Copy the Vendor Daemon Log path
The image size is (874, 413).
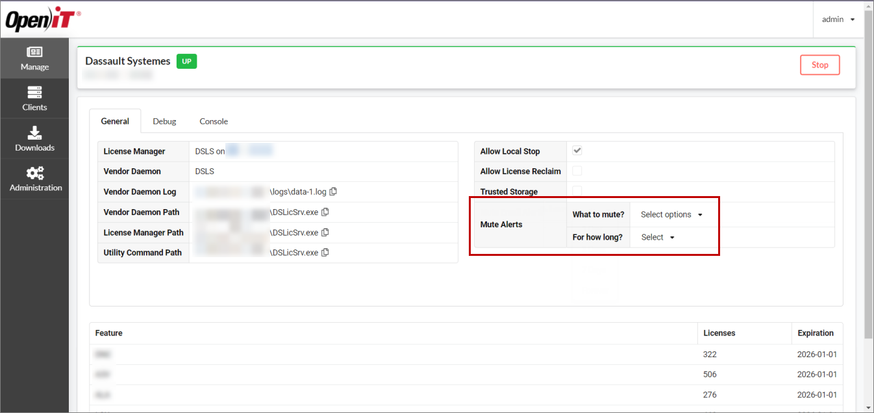[x=333, y=192]
